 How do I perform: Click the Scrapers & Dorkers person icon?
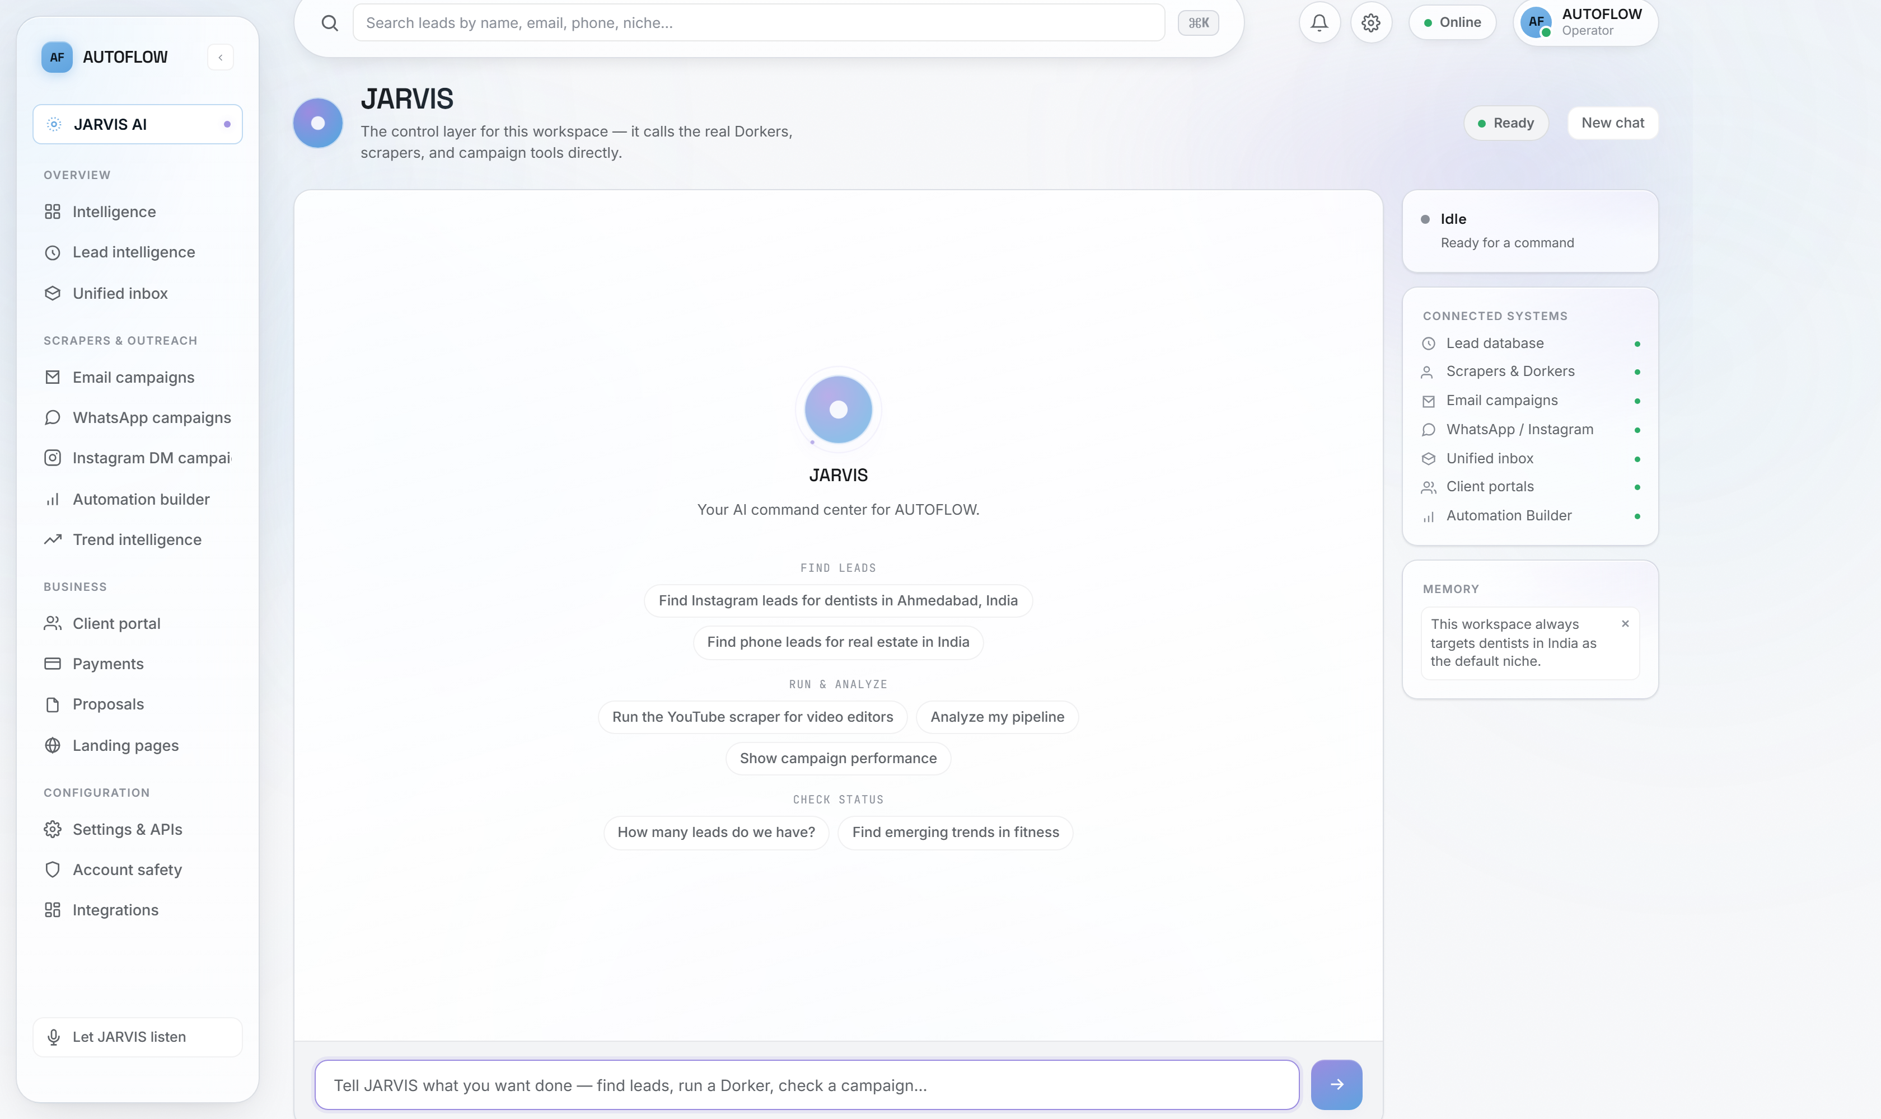1428,372
